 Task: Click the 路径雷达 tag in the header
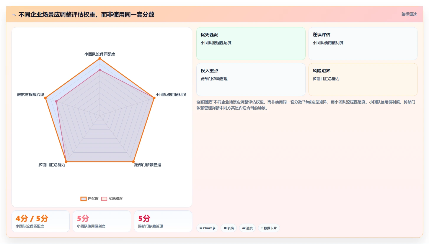[409, 14]
